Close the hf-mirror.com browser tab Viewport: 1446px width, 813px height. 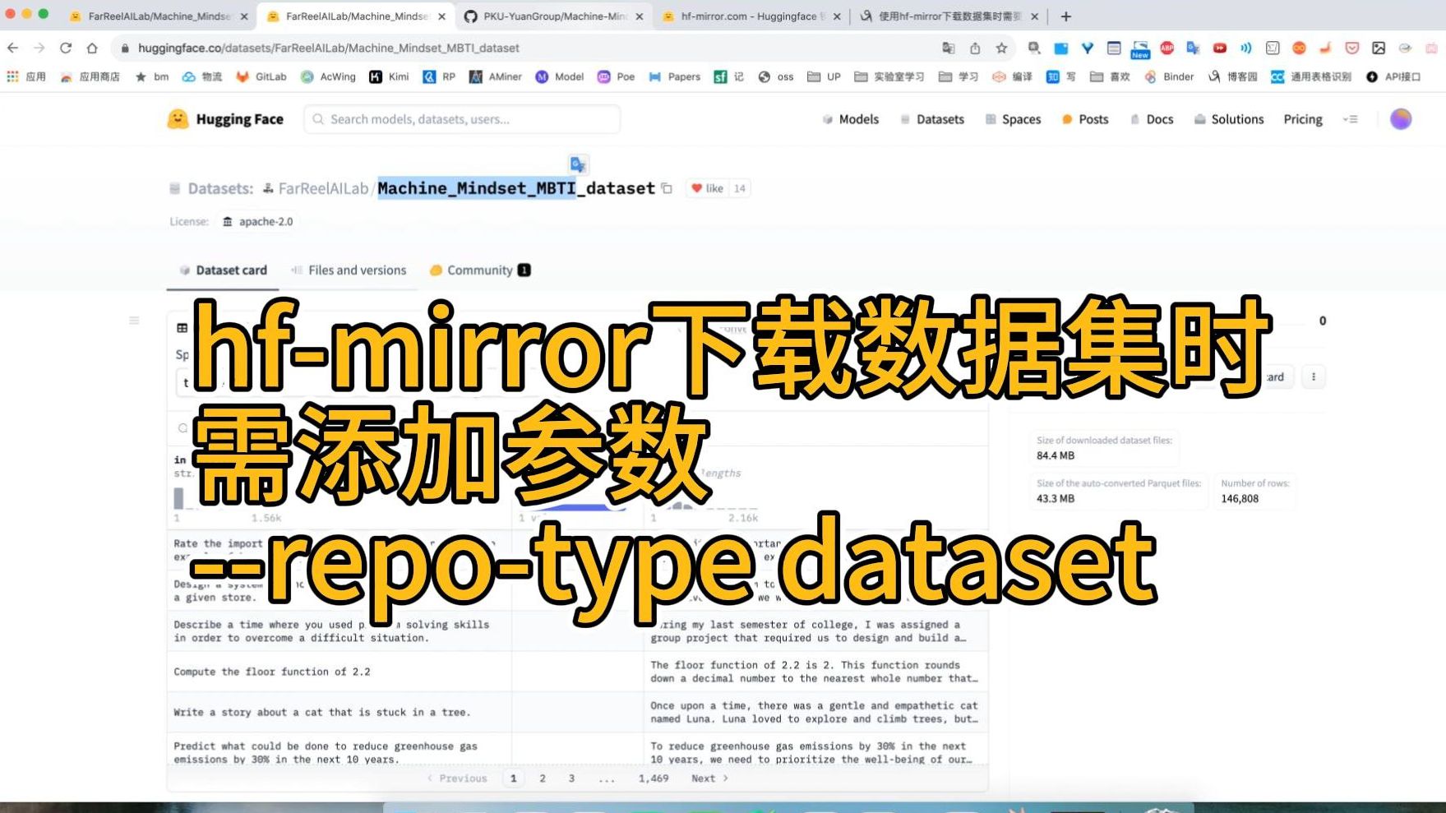(x=837, y=16)
